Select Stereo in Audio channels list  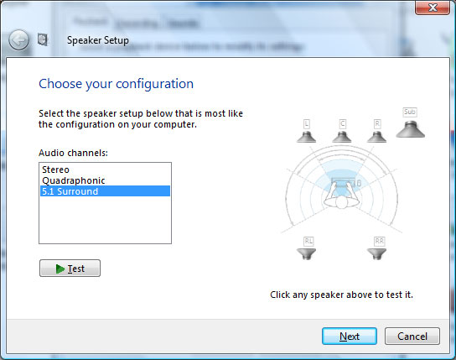point(105,170)
